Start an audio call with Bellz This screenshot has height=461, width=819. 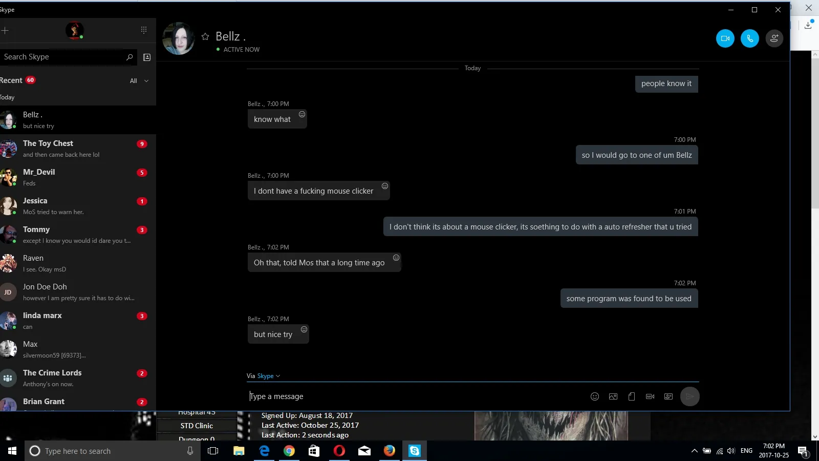[x=750, y=38]
